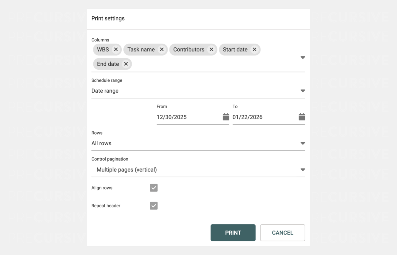Select the Task name chip label

(x=141, y=50)
